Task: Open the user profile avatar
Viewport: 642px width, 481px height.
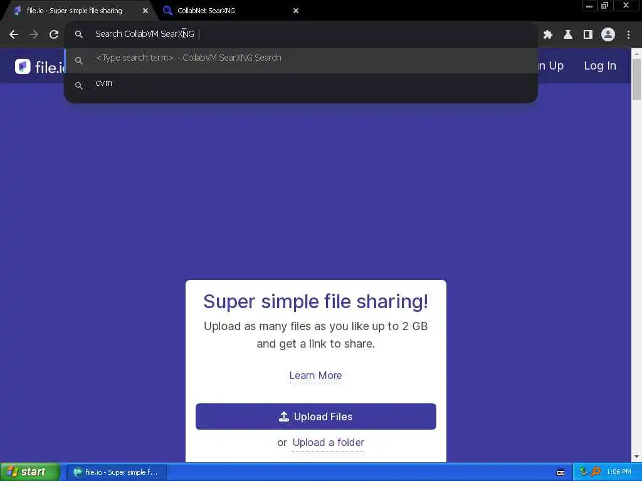Action: pyautogui.click(x=608, y=34)
